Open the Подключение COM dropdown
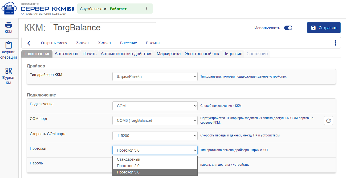Image resolution: width=346 pixels, height=178 pixels. (x=155, y=106)
